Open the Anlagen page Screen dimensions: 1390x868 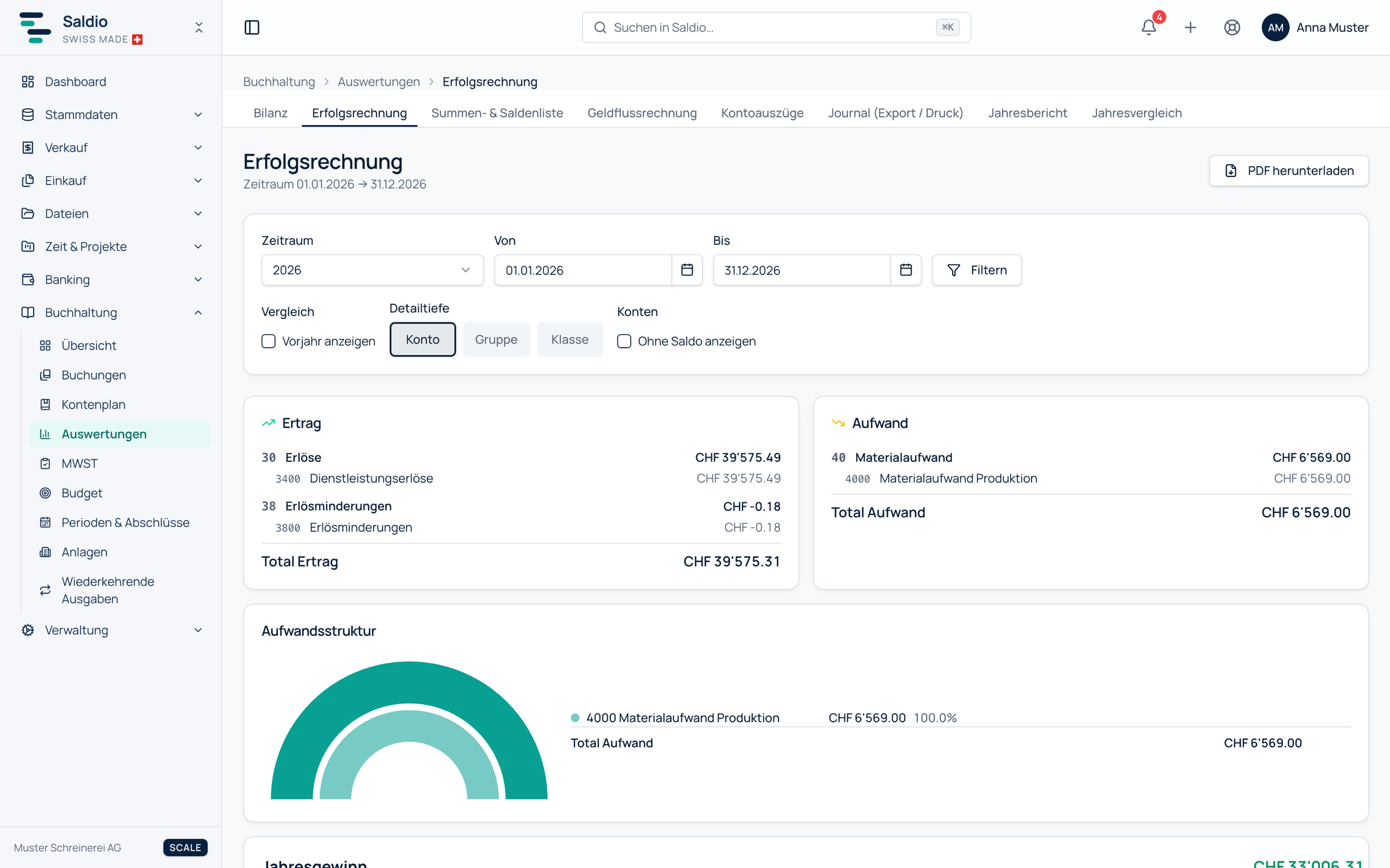[119, 552]
